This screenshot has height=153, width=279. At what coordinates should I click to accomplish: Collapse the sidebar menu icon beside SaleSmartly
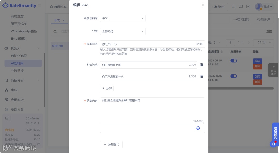(x=40, y=5)
